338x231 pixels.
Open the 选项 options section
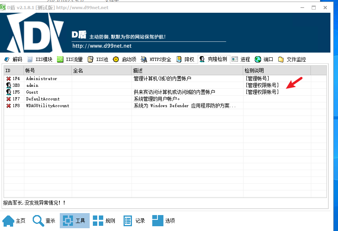[x=163, y=221]
